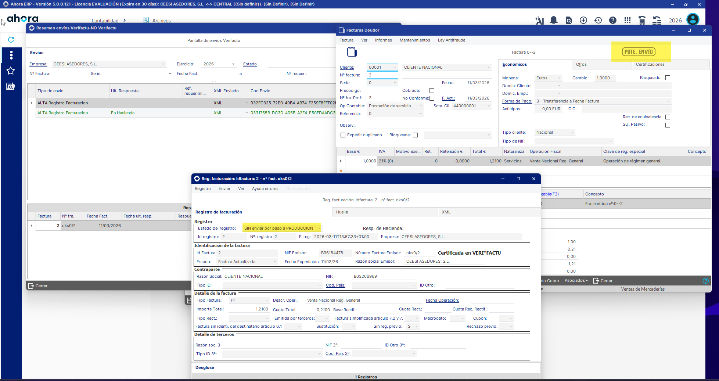The width and height of the screenshot is (719, 381).
Task: Toggle Rec. de equivalencia checkbox
Action: point(668,117)
